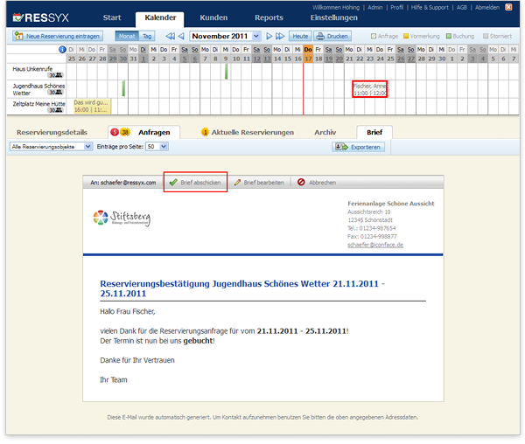Switch to the Kunden main tab

pos(213,17)
